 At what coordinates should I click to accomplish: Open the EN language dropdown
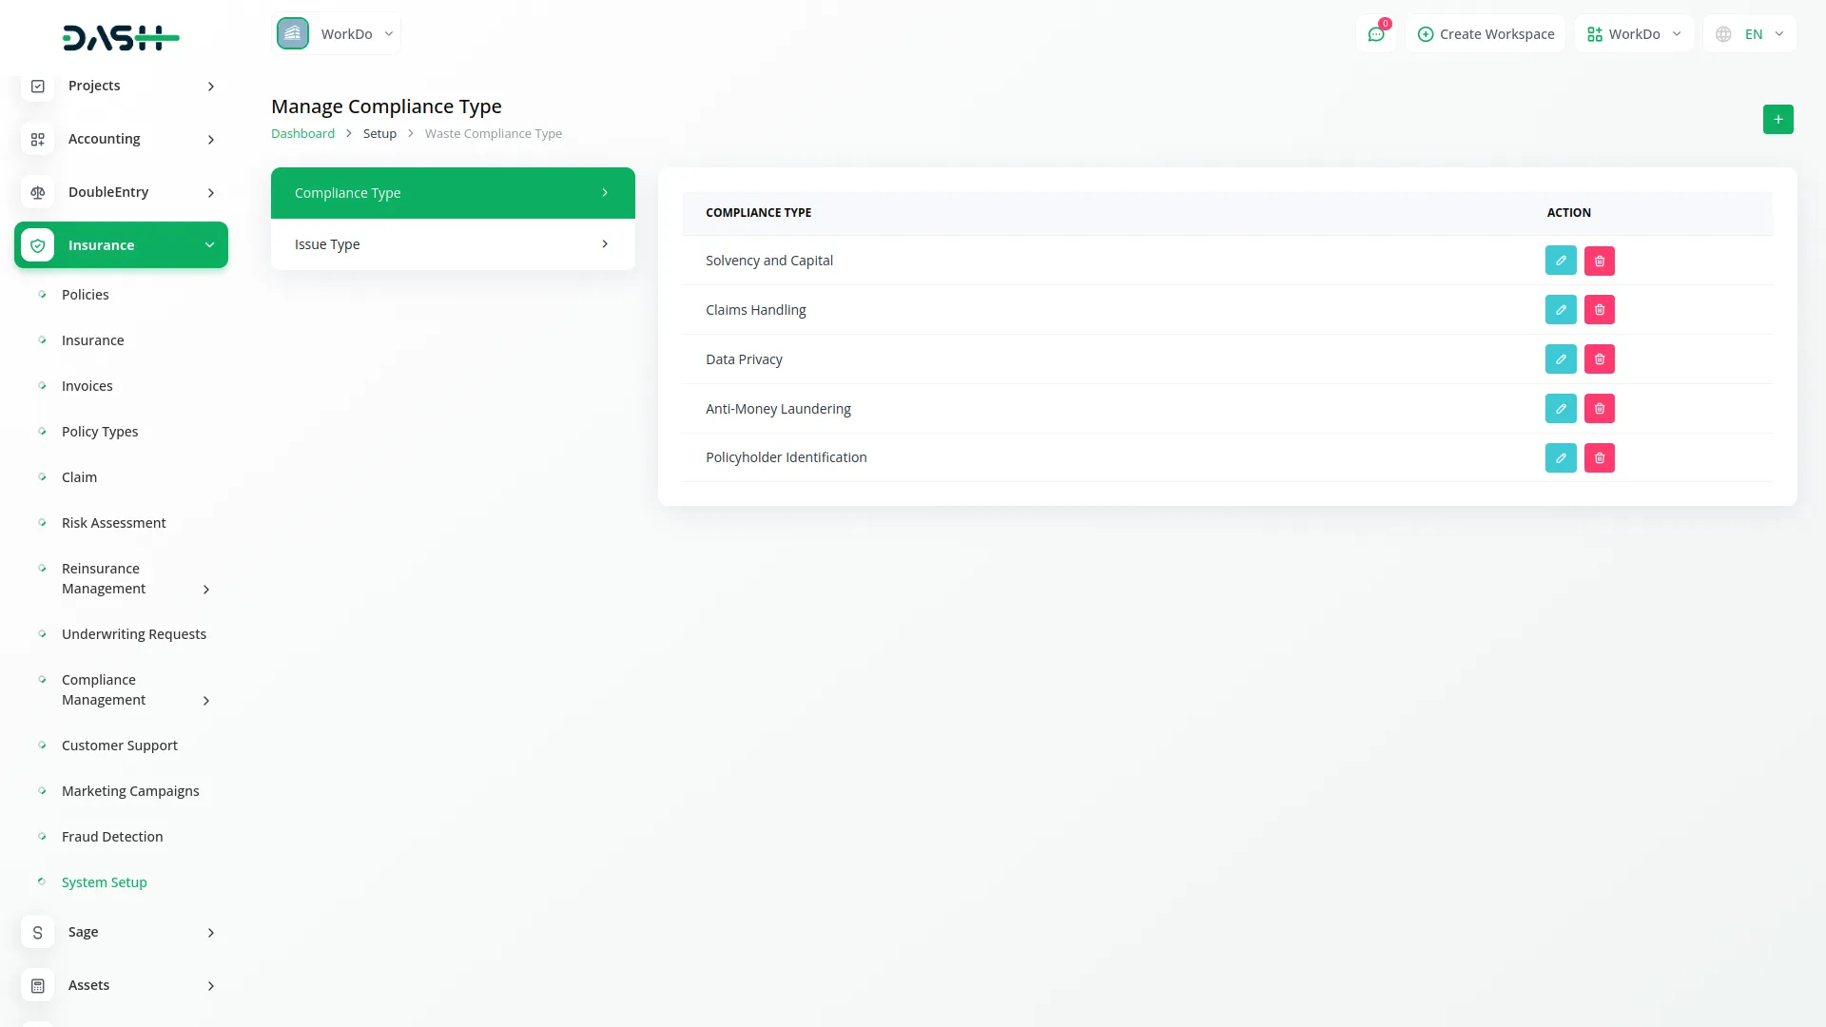pyautogui.click(x=1750, y=33)
